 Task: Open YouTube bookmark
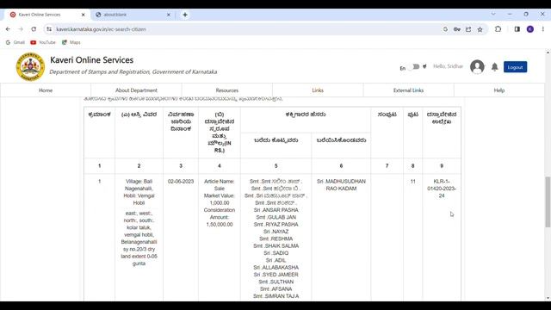tap(43, 42)
